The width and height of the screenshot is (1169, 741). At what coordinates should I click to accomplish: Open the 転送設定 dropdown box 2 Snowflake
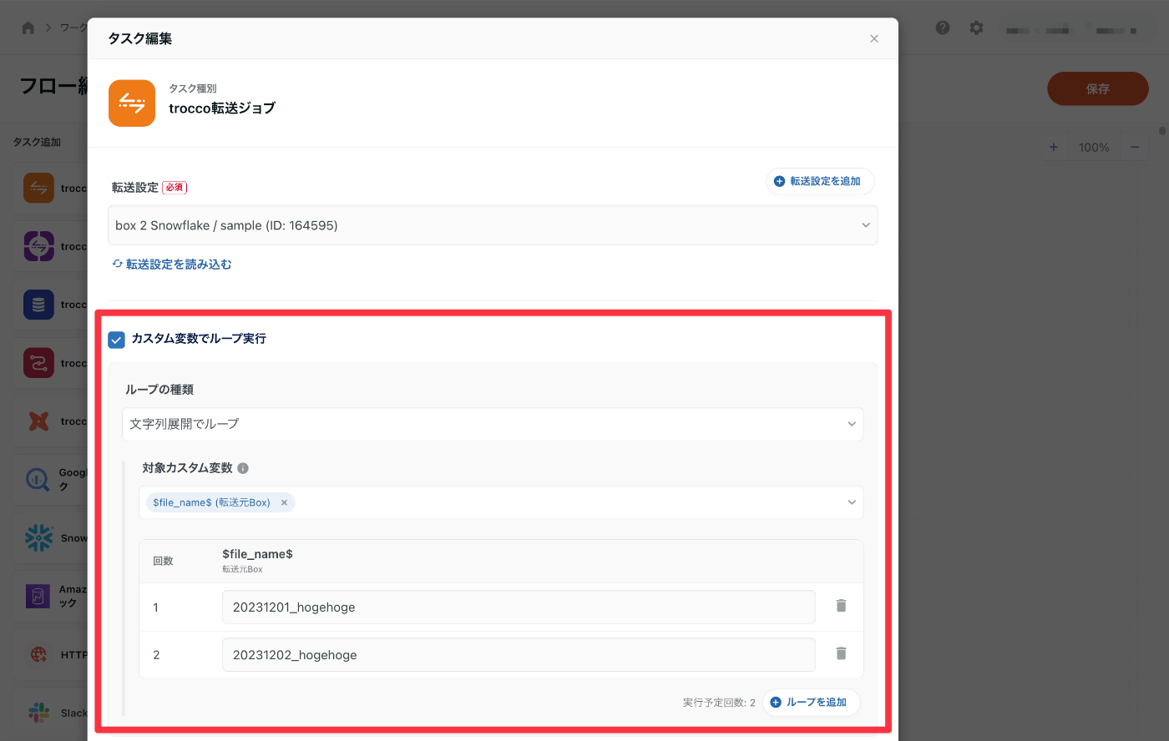pos(493,225)
